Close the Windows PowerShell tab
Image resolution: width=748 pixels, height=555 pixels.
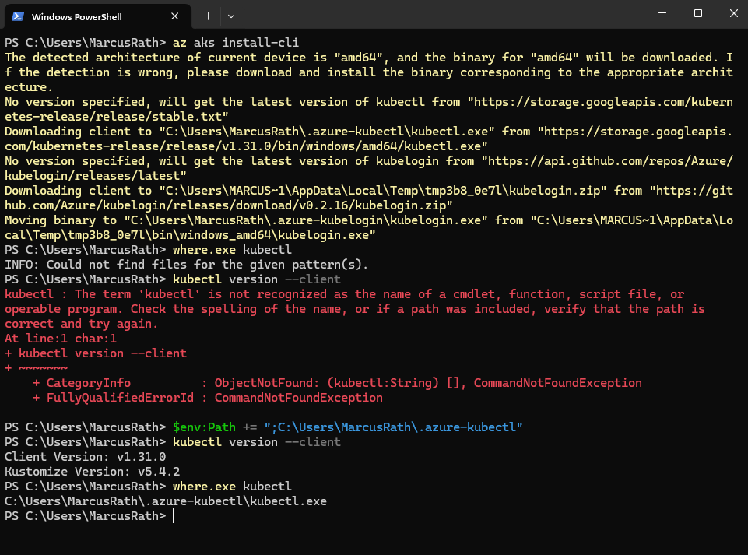(177, 16)
